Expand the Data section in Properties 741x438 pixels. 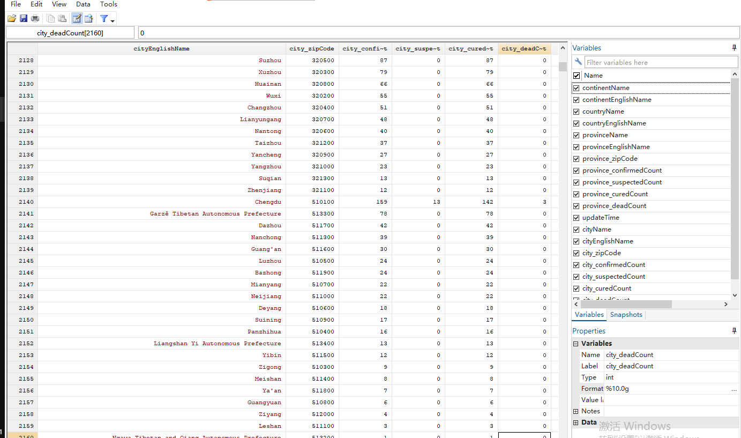tap(576, 422)
